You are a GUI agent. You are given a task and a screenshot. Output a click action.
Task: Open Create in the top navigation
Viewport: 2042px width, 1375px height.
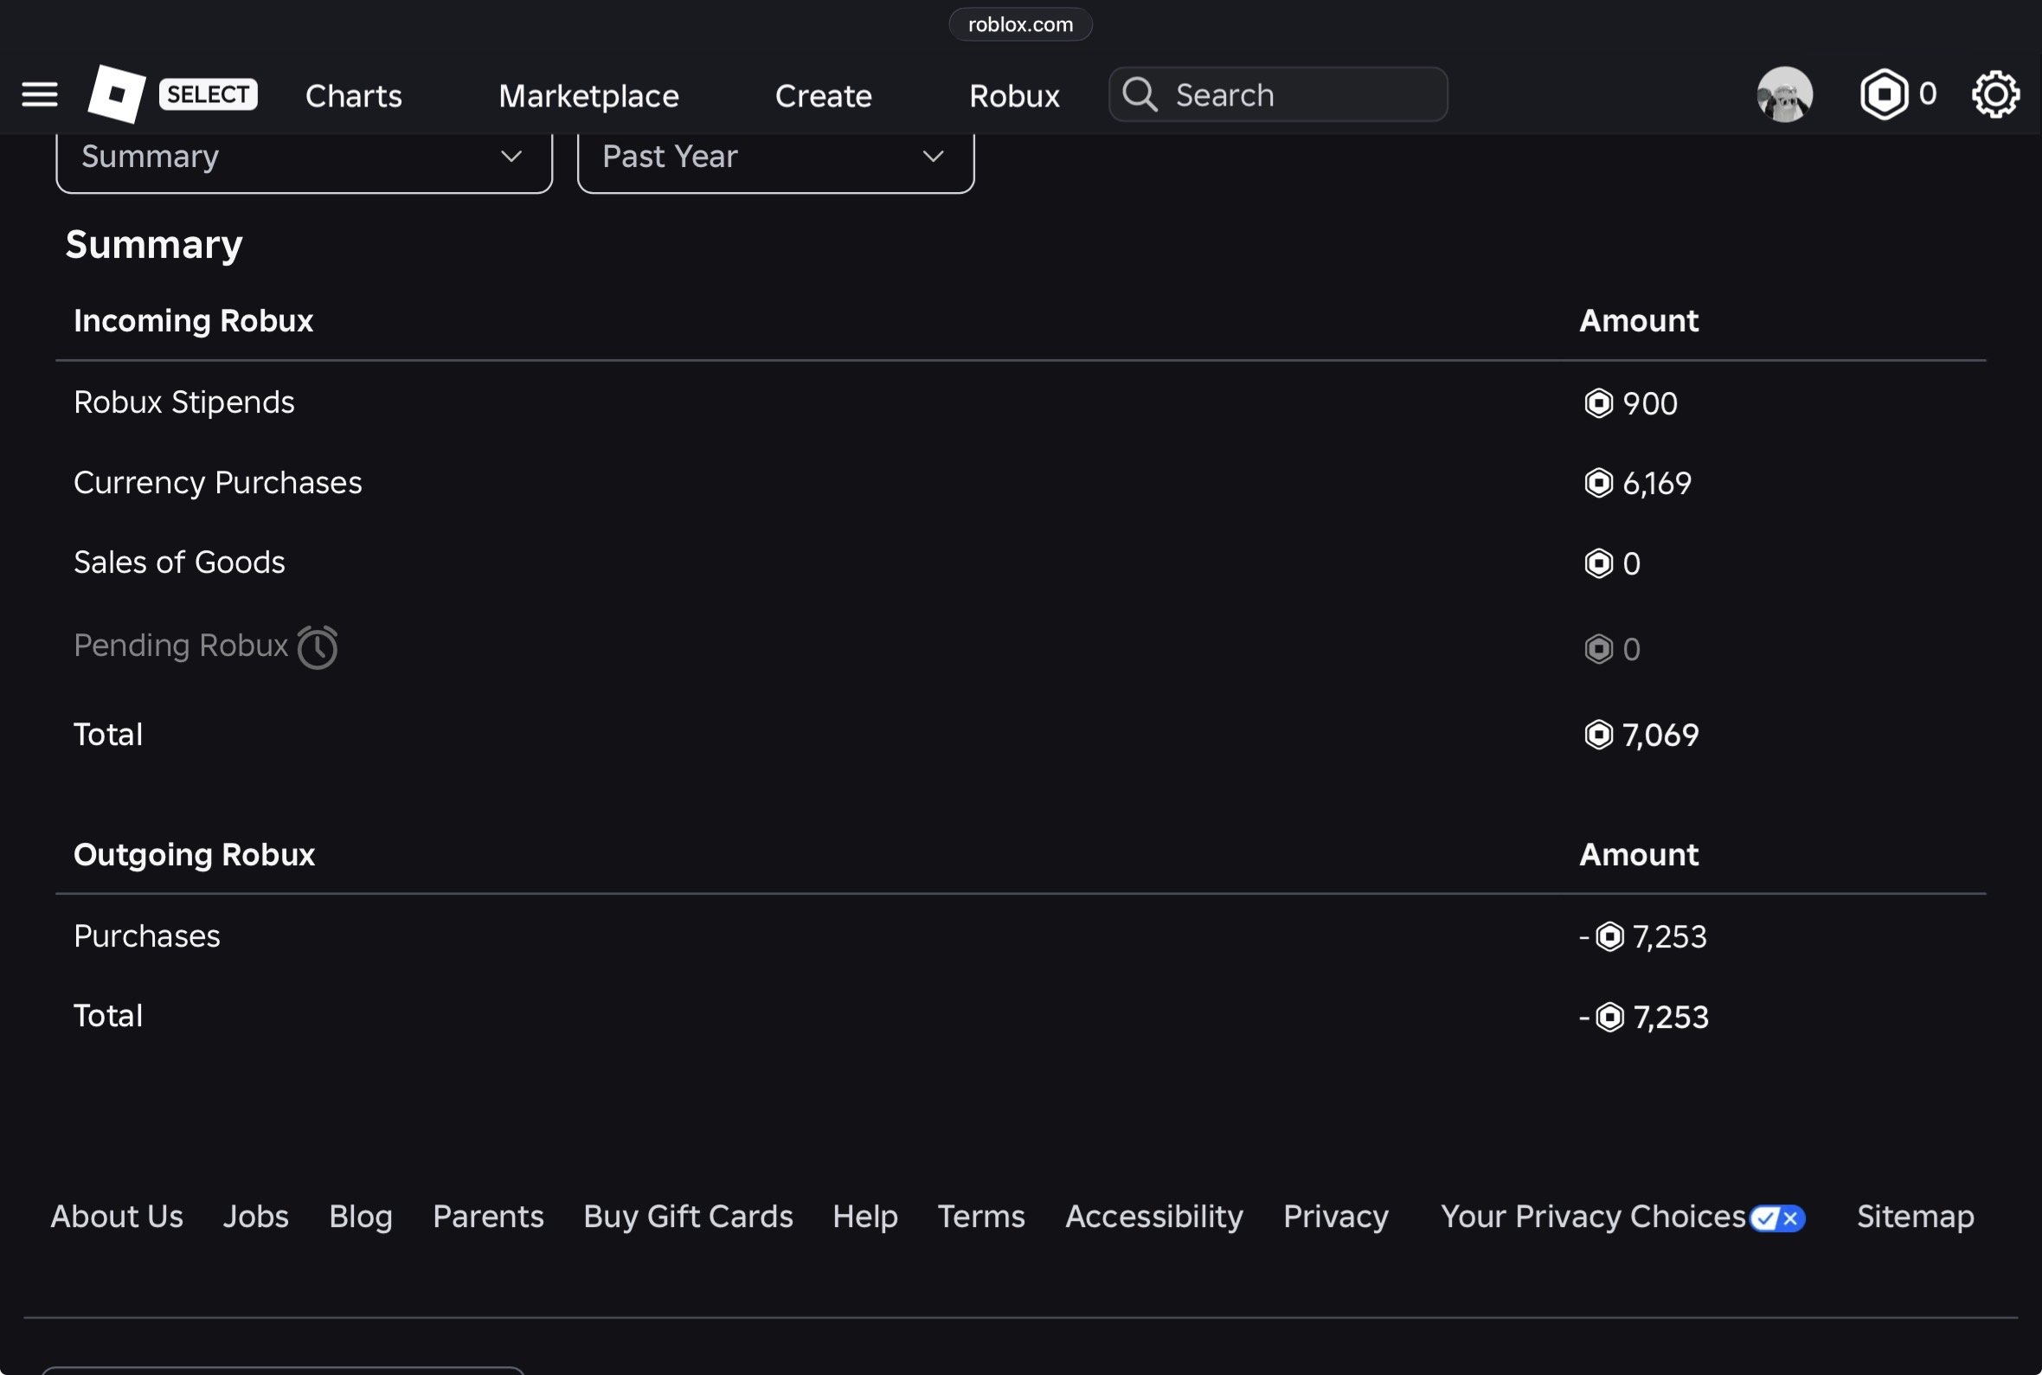pos(823,95)
